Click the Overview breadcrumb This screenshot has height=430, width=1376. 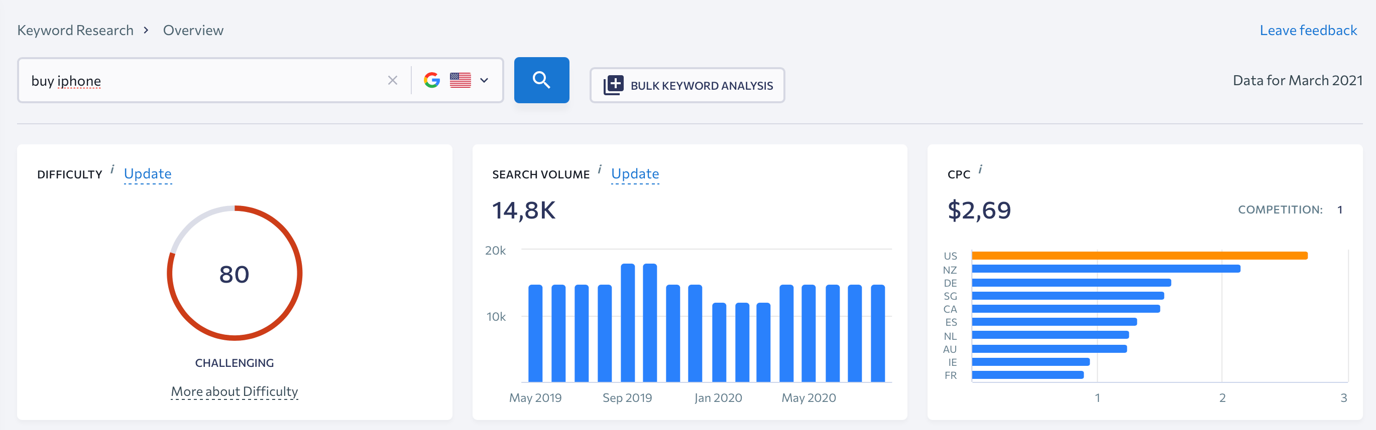click(x=193, y=31)
